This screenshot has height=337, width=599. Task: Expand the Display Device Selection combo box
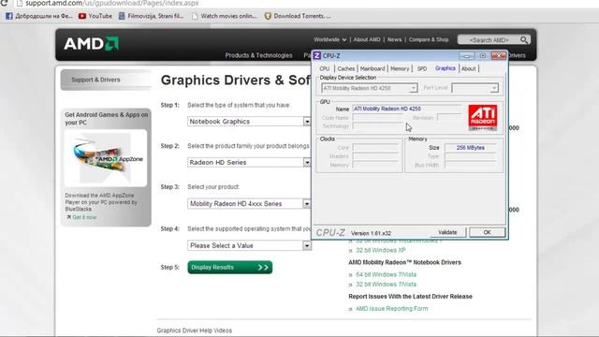pos(413,88)
